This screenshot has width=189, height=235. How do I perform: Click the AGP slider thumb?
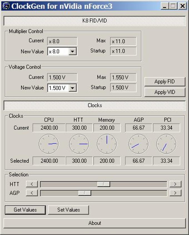point(84,193)
